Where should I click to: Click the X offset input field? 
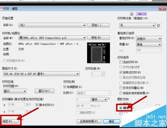(x=16, y=105)
